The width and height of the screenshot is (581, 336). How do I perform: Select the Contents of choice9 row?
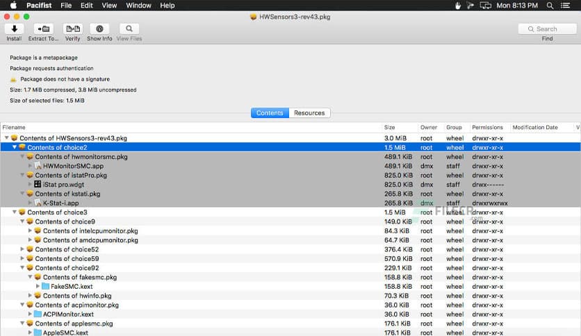tap(290, 221)
